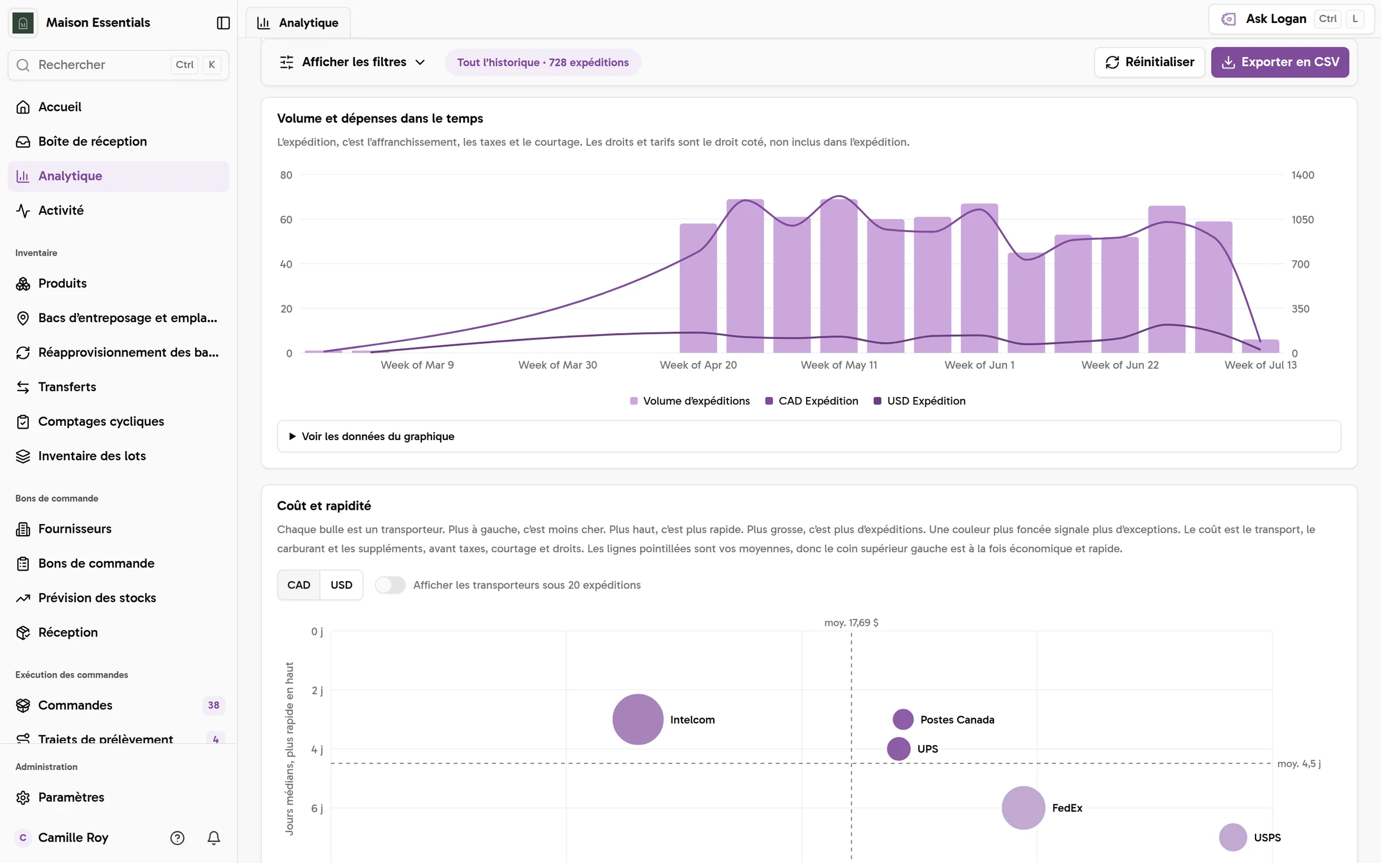Open Bacs d'entreposage et emplacements
Viewport: 1381px width, 863px height.
tap(118, 318)
